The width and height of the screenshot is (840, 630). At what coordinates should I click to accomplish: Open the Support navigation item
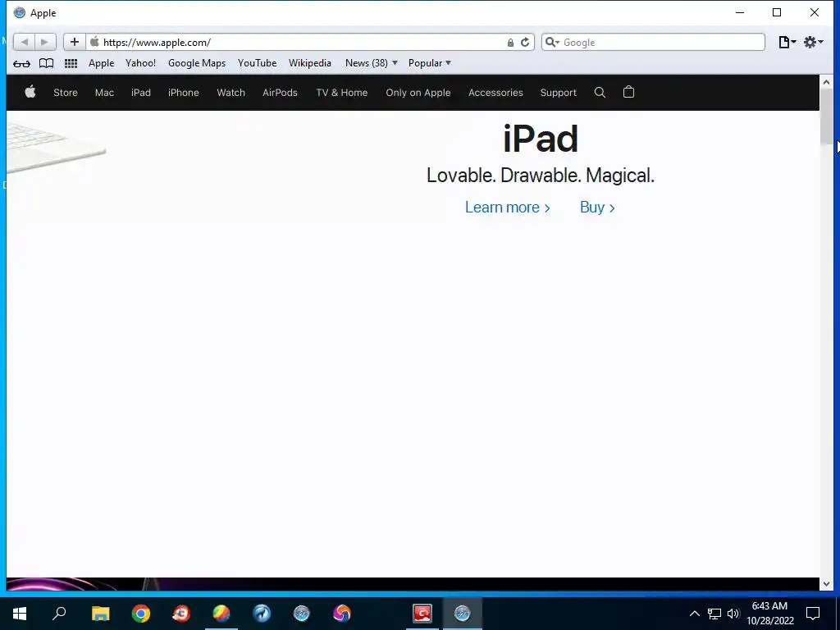point(558,93)
